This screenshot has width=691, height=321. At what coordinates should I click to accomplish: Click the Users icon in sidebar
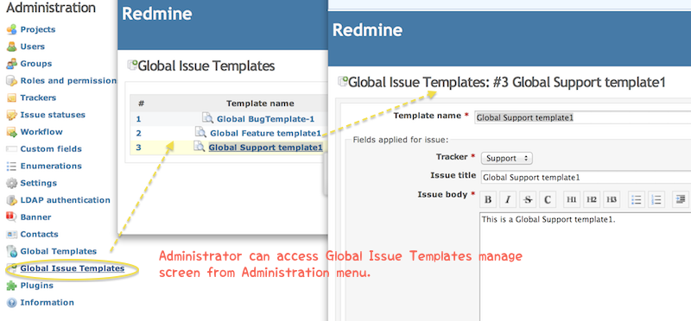[x=12, y=47]
